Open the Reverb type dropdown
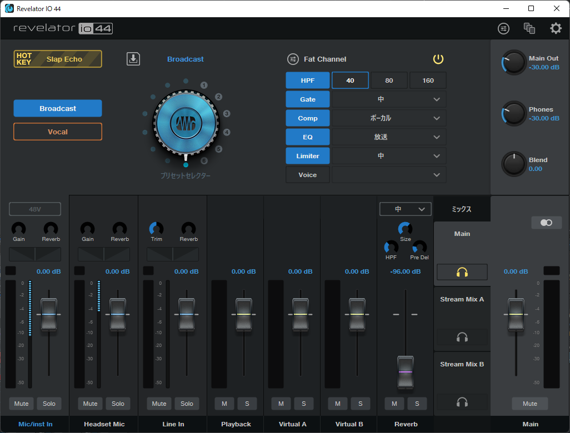Viewport: 570px width, 433px height. 406,209
